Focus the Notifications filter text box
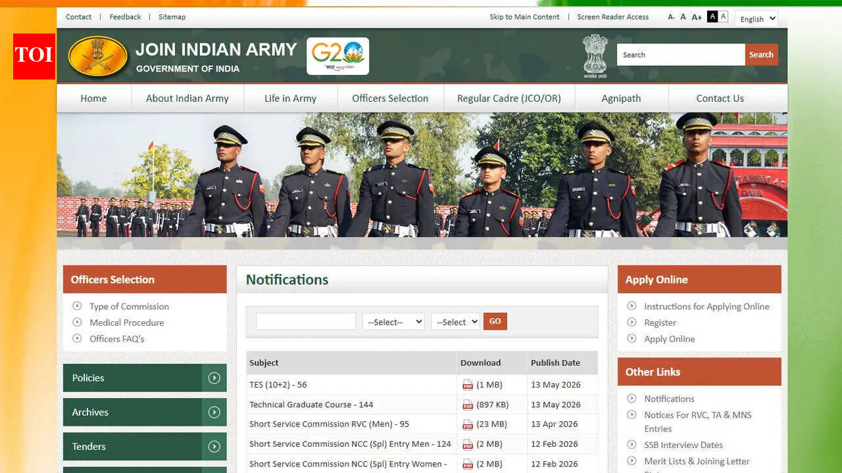 tap(306, 321)
